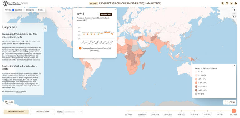Click the FAO logo in the header
The width and height of the screenshot is (240, 118).
tap(5, 3)
